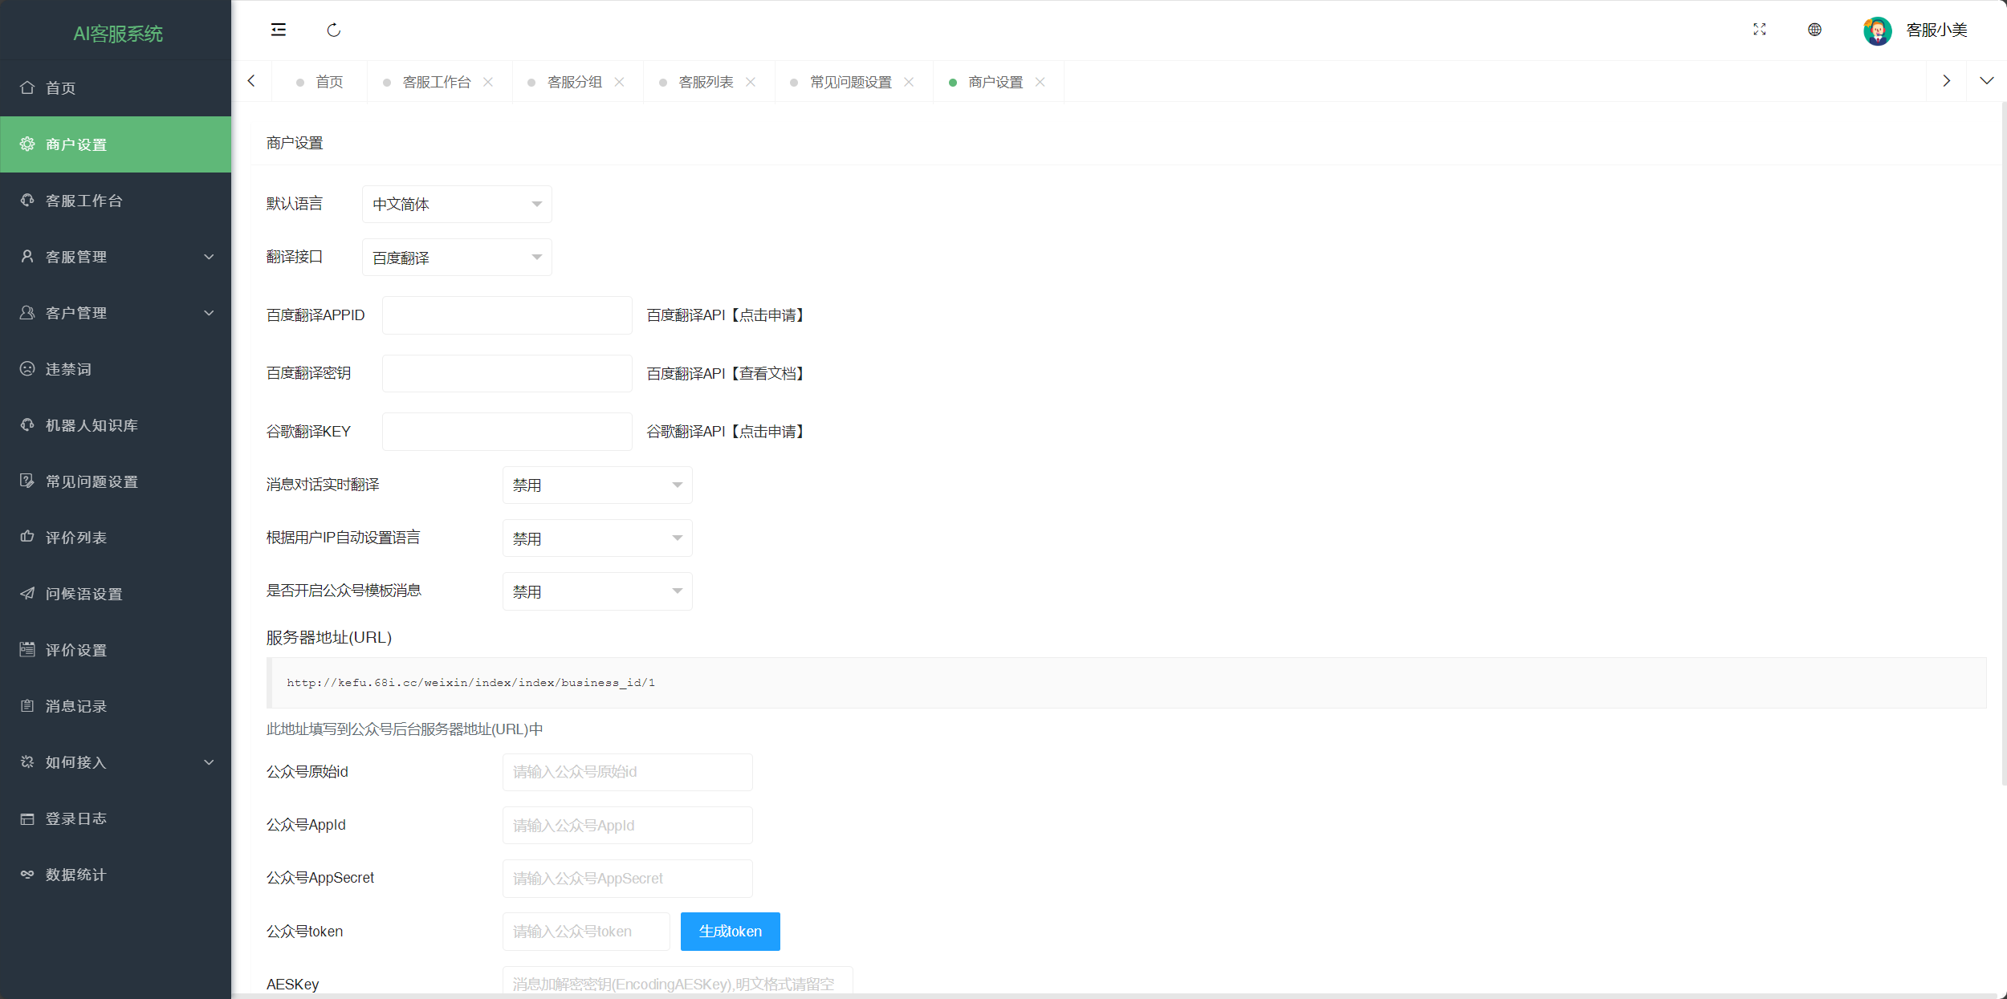Click the icon beside 机器人知识库
The image size is (2007, 999).
pyautogui.click(x=27, y=424)
